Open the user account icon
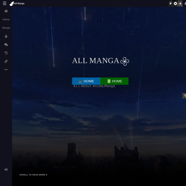Screen dimensions: 186x186 pos(185,3)
